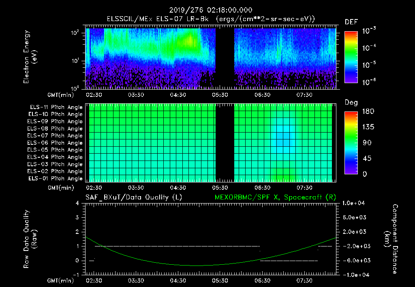This screenshot has width=415, height=287.
Task: Click the 180 degree colorbar tick
Action: [368, 111]
